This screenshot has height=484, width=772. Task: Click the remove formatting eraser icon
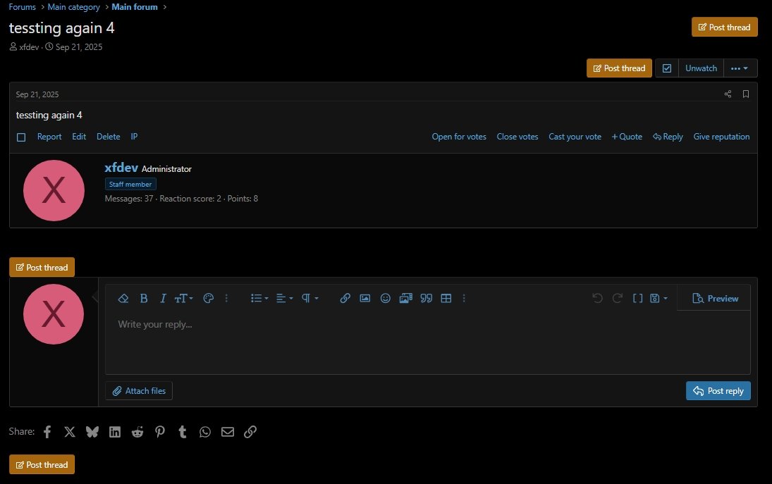pyautogui.click(x=123, y=298)
